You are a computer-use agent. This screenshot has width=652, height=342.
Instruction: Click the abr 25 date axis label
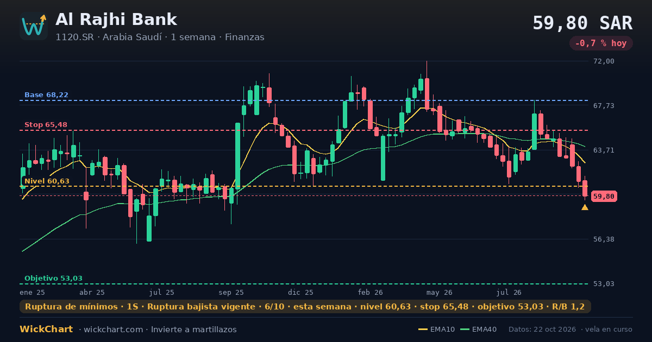(x=92, y=292)
